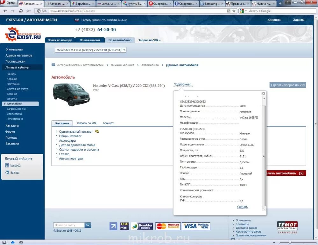Screen dimensions: 318x245
Task: Click Opera panel toggle in status bar
Action: click(4, 242)
